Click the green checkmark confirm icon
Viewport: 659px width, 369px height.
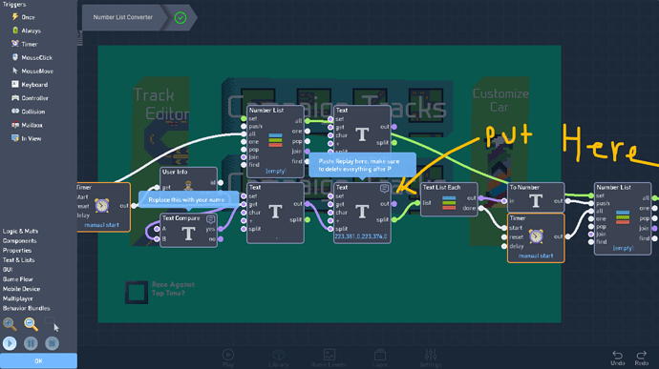181,17
